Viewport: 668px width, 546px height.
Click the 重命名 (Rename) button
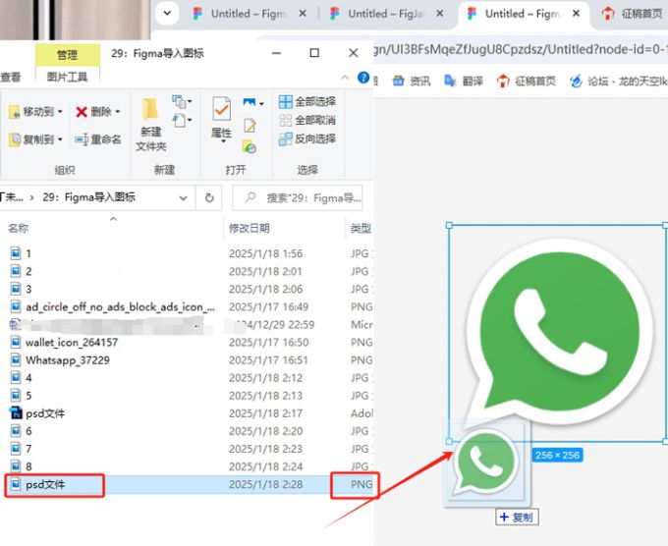click(98, 139)
